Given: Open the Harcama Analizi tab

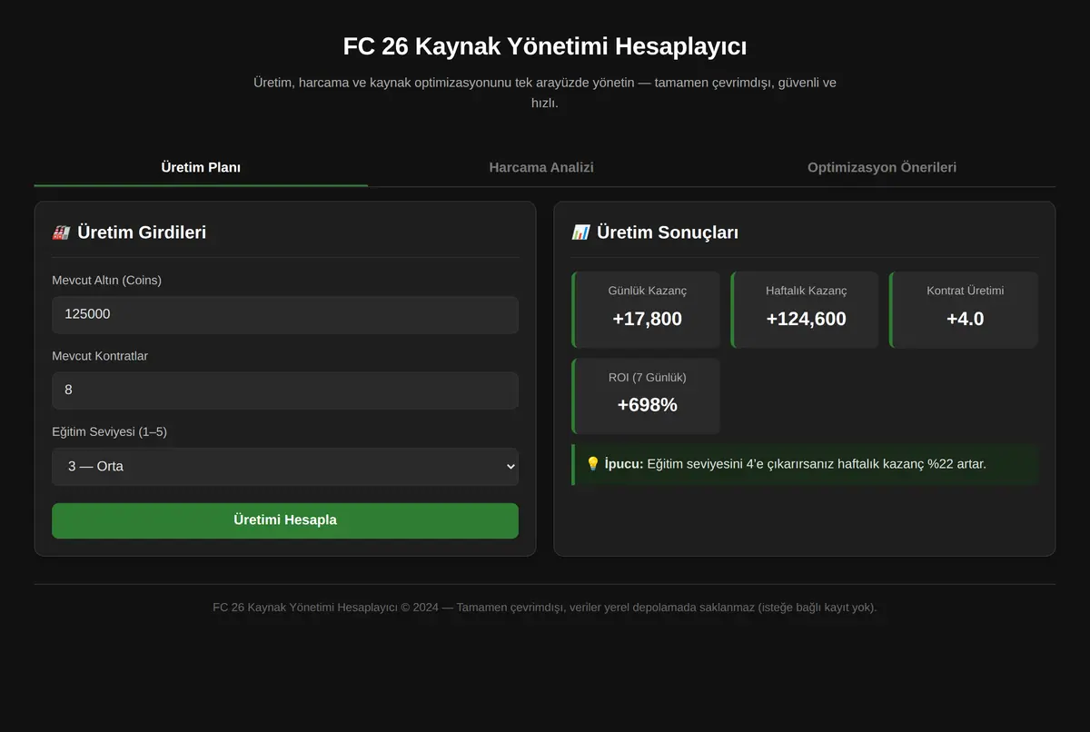Looking at the screenshot, I should [x=541, y=167].
